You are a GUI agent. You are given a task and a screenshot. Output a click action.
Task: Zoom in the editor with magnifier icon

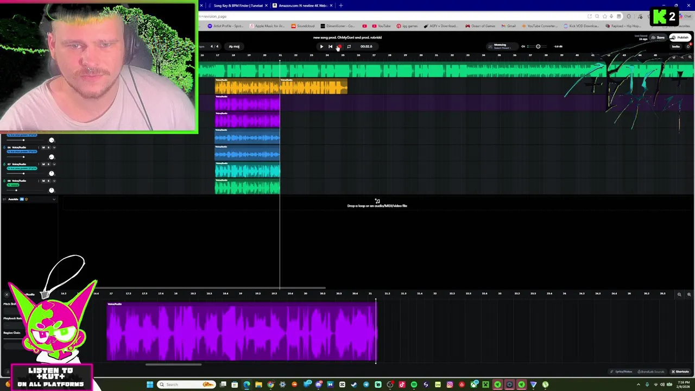[688, 294]
